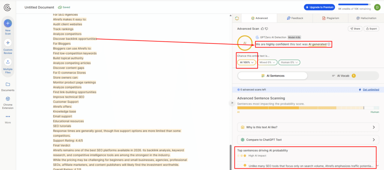Image resolution: width=384 pixels, height=170 pixels.
Task: Click the thumbs-down icon next to Advanced Scan
Action: 267,29
